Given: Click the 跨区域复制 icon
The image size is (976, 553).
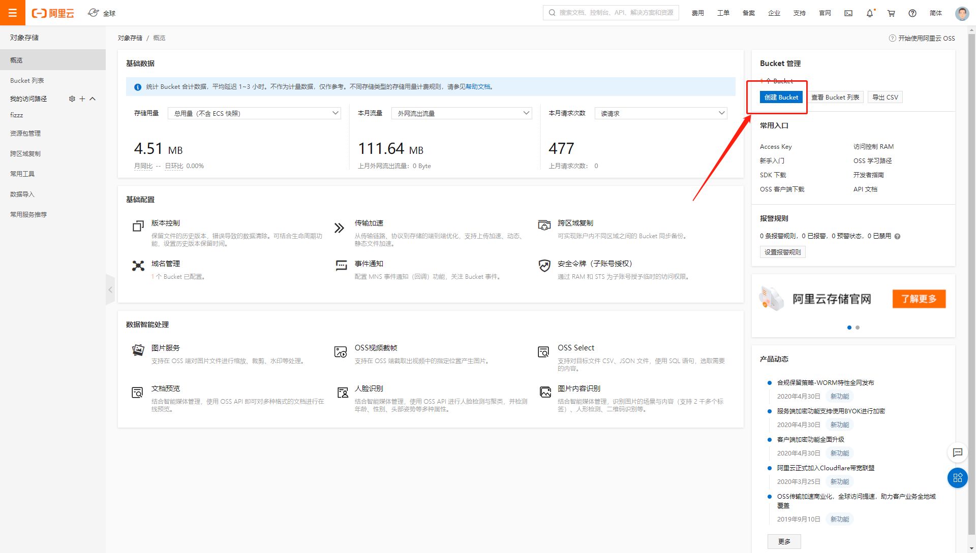Looking at the screenshot, I should 544,225.
